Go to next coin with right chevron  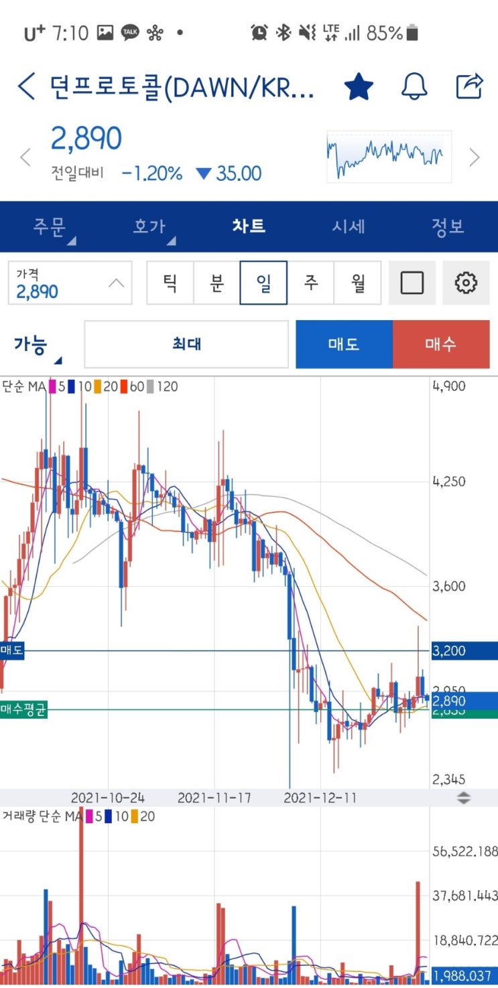pos(475,158)
